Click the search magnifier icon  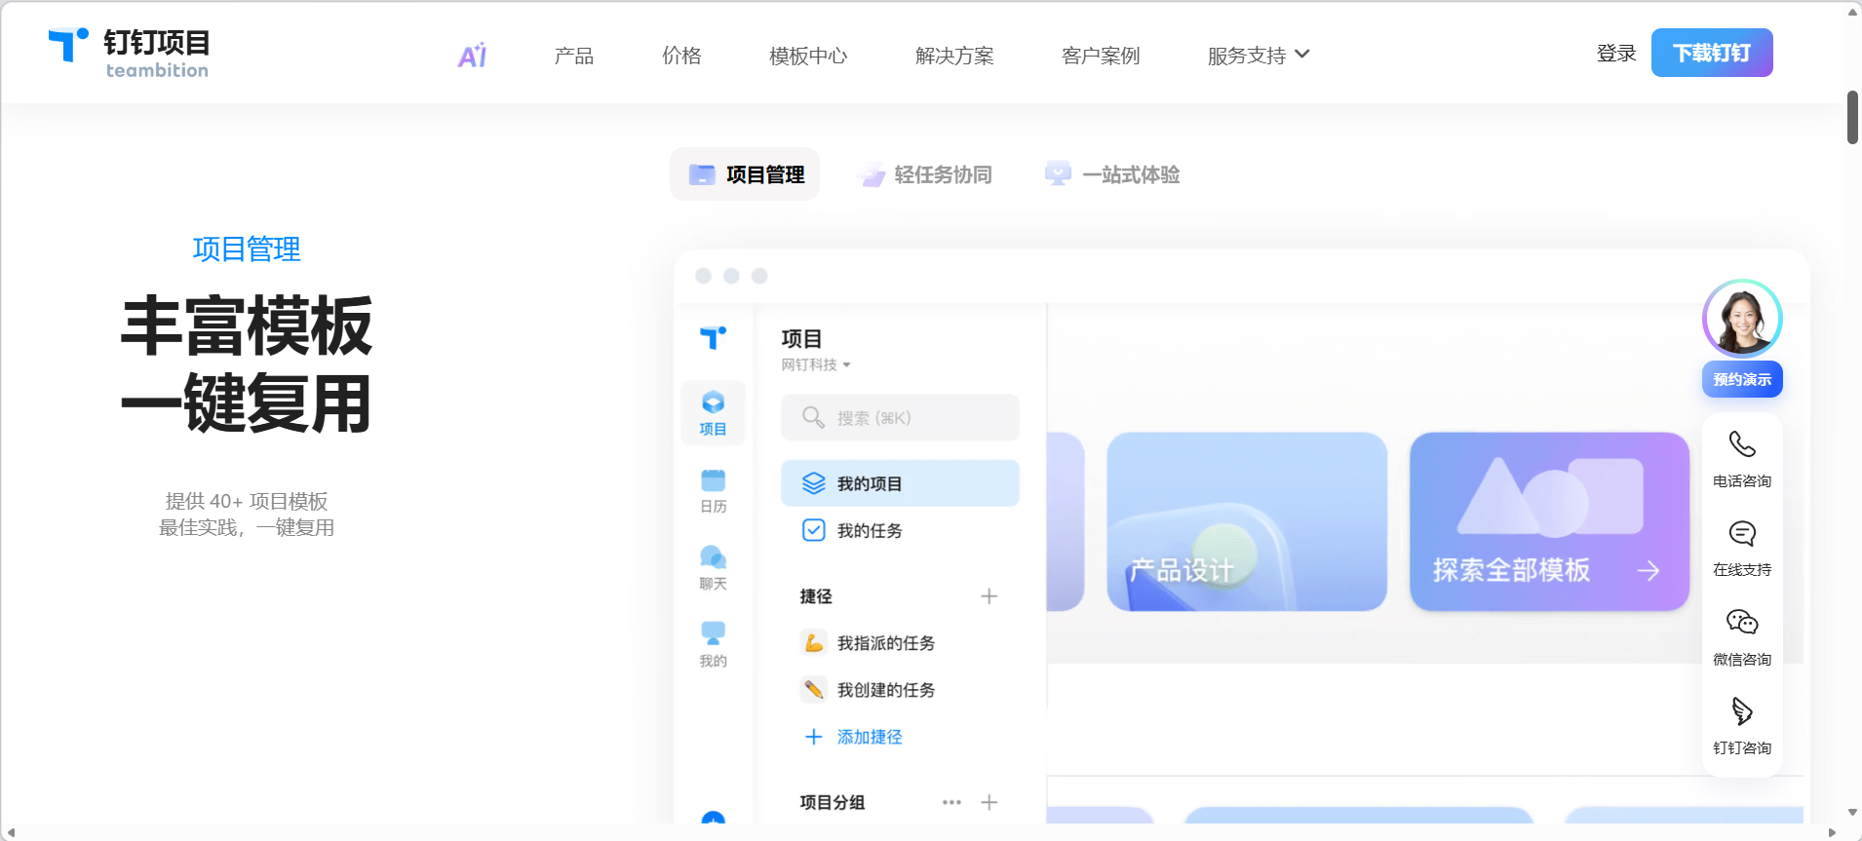813,417
